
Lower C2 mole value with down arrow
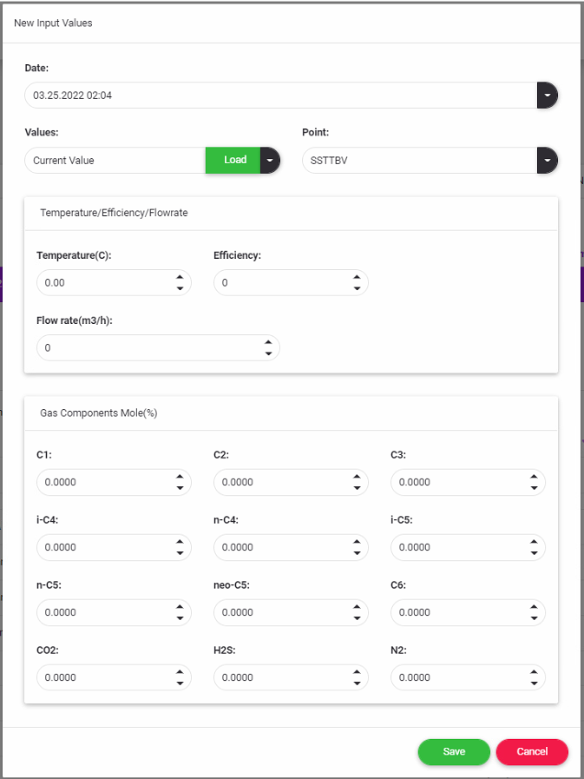(357, 488)
